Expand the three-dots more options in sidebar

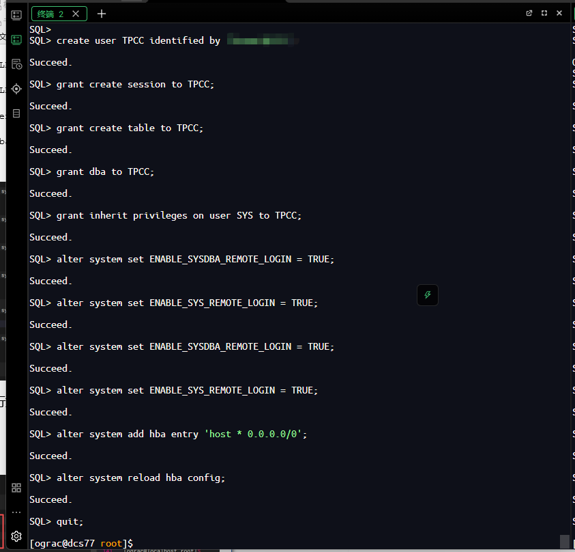tap(16, 512)
